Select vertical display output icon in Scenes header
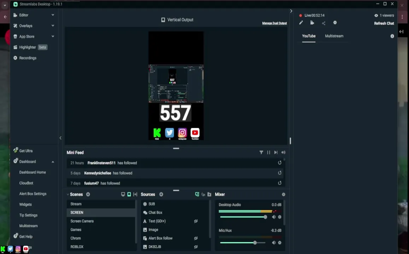 [x=129, y=194]
